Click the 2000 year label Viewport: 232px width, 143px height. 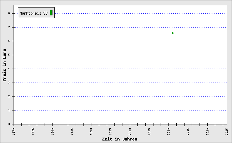(130, 132)
